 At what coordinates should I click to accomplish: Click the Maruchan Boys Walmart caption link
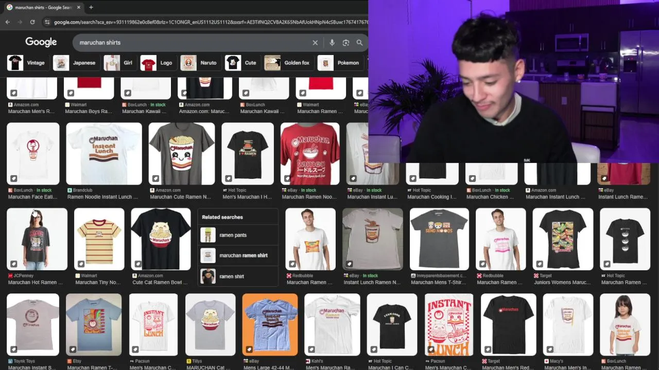point(89,111)
